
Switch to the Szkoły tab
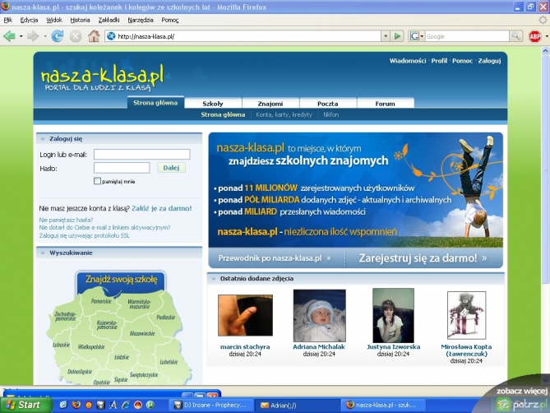tap(213, 104)
